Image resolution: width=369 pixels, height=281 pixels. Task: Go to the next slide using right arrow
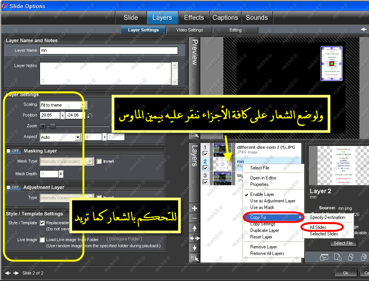click(16, 273)
